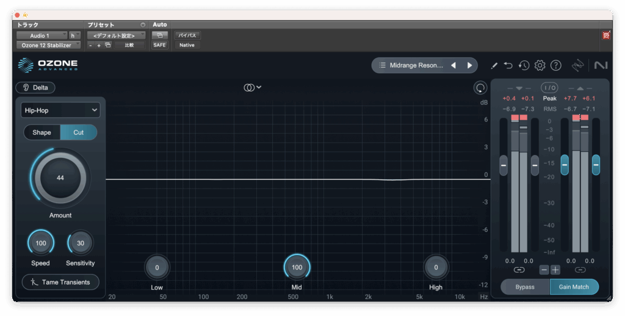
Task: Click the Tame Transients button
Action: click(60, 282)
